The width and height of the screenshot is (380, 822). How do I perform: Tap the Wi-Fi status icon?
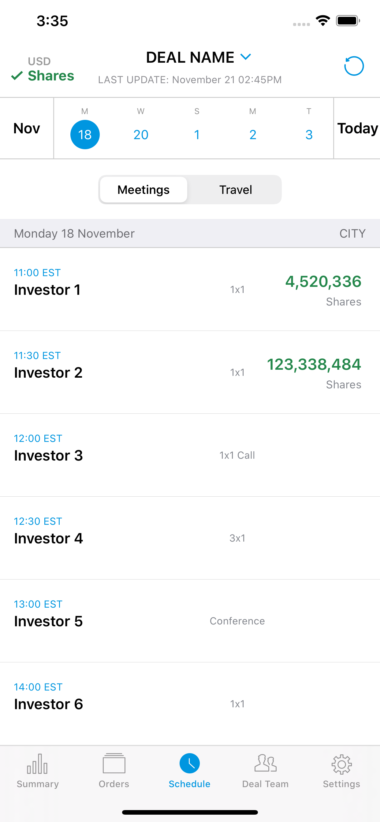(322, 21)
